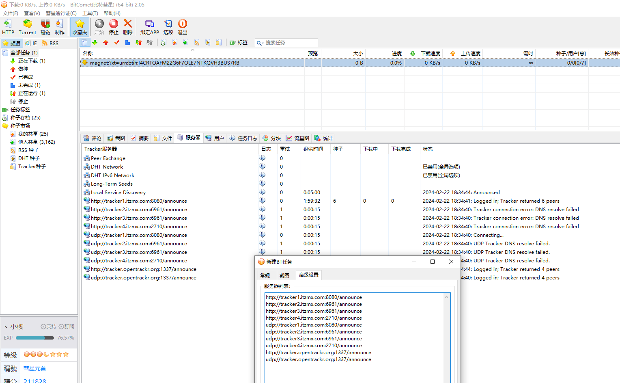Click the RSS torrent filter icon in filter bar

(x=197, y=42)
